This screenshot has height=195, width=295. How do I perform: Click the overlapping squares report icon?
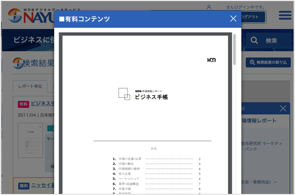(124, 94)
